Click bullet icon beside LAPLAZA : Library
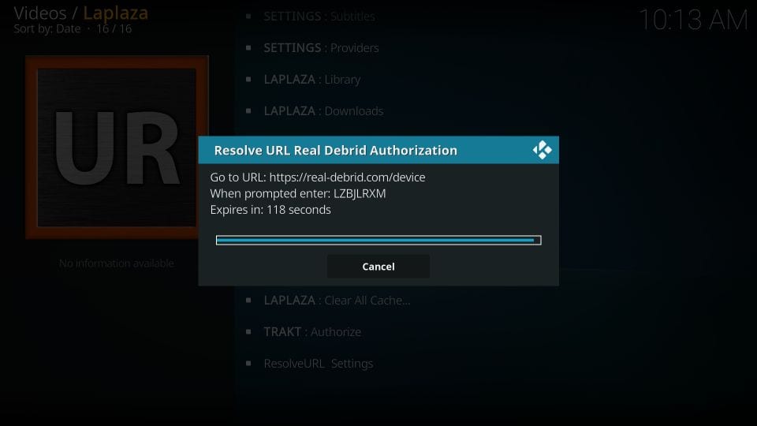Screen dimensions: 757x426 pyautogui.click(x=248, y=79)
